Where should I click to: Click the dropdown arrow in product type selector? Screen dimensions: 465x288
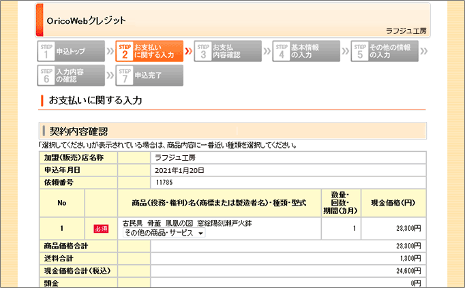(200, 234)
